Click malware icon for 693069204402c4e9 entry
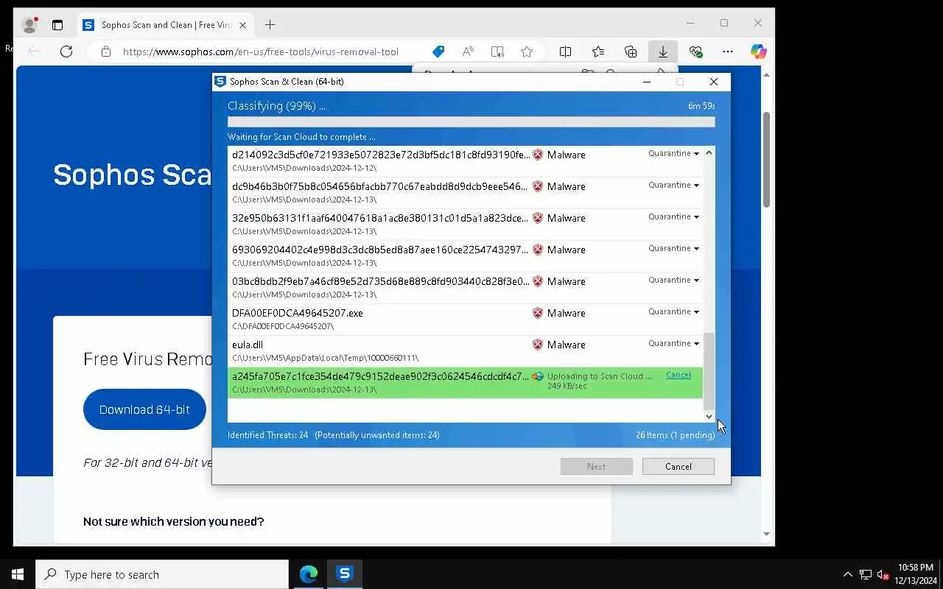The width and height of the screenshot is (943, 589). (538, 250)
